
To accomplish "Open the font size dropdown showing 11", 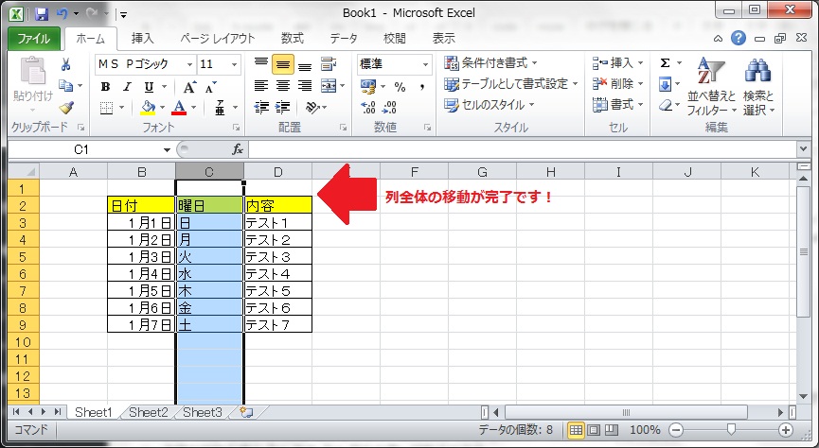I will 235,64.
